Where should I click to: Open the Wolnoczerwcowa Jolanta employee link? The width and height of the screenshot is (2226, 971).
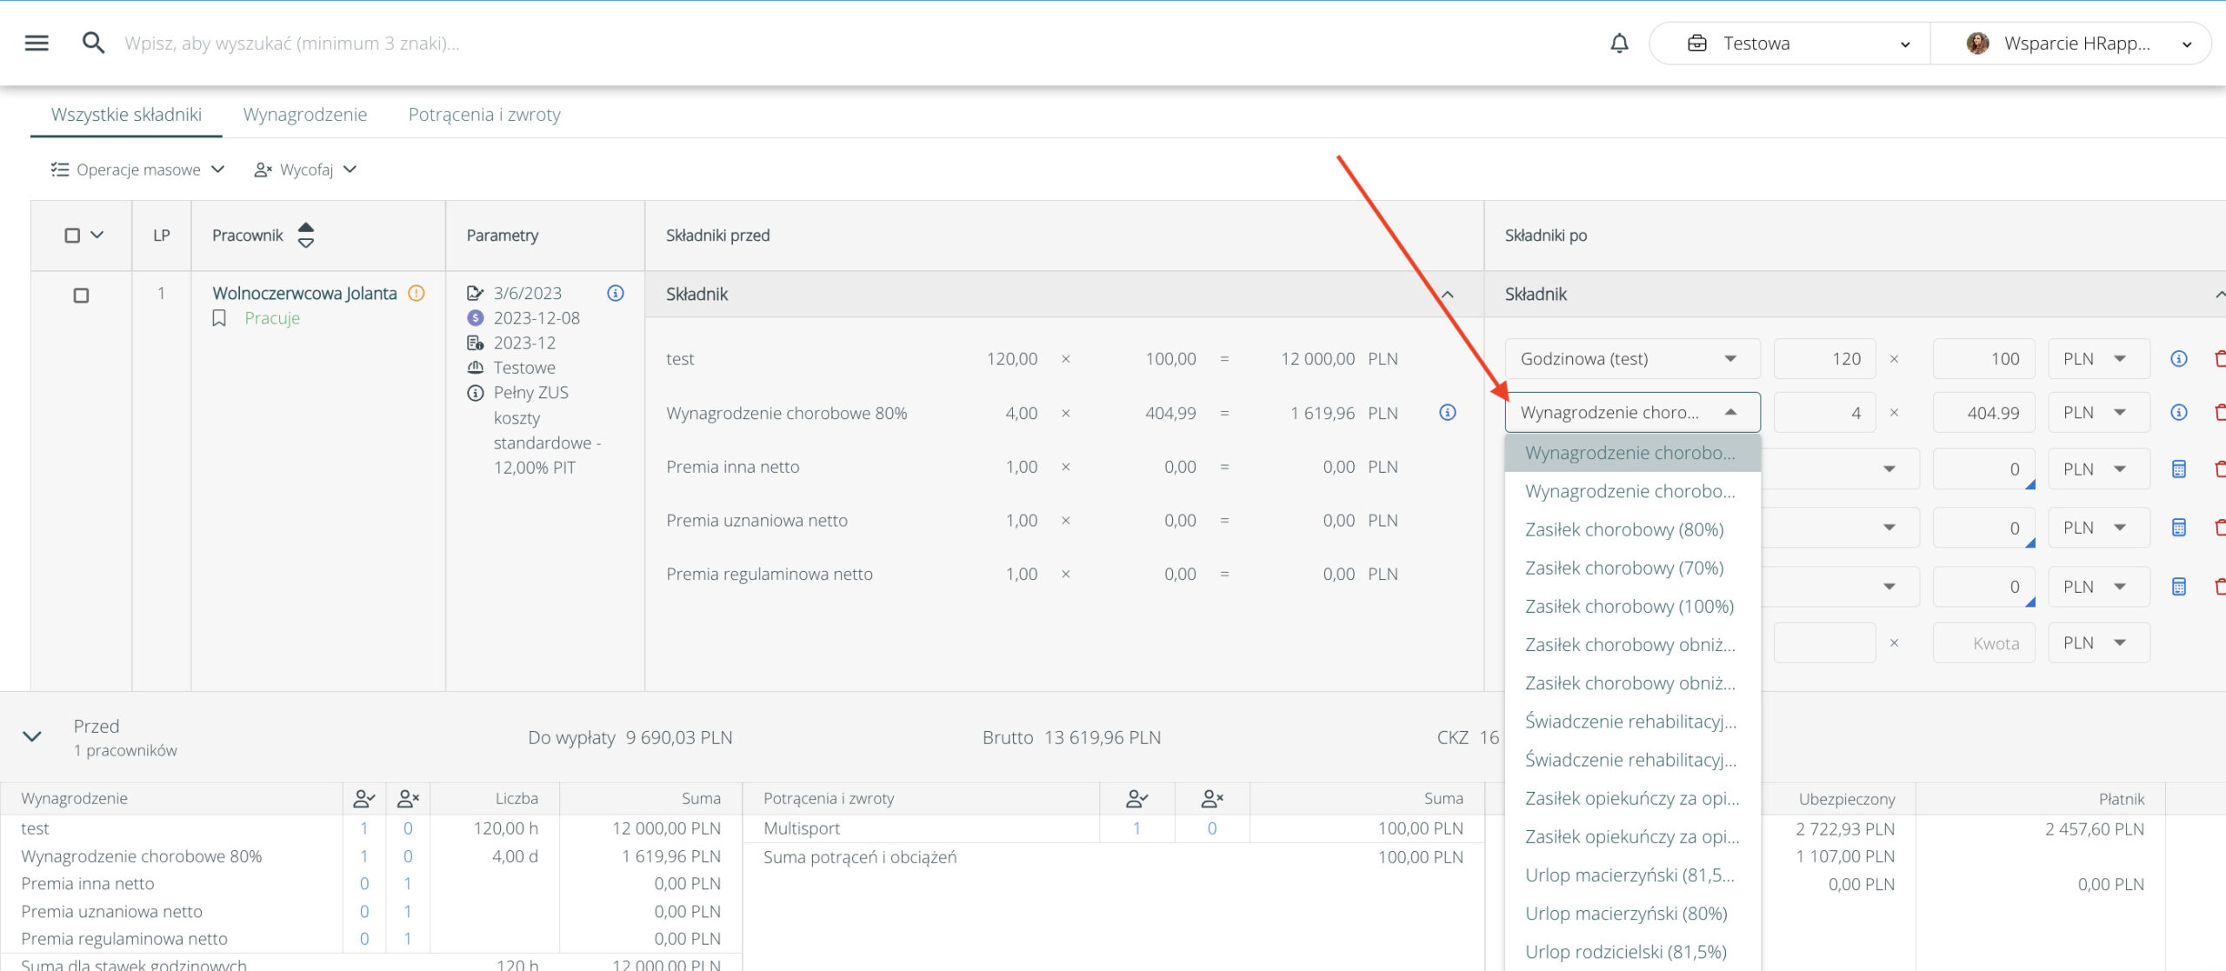(x=304, y=293)
